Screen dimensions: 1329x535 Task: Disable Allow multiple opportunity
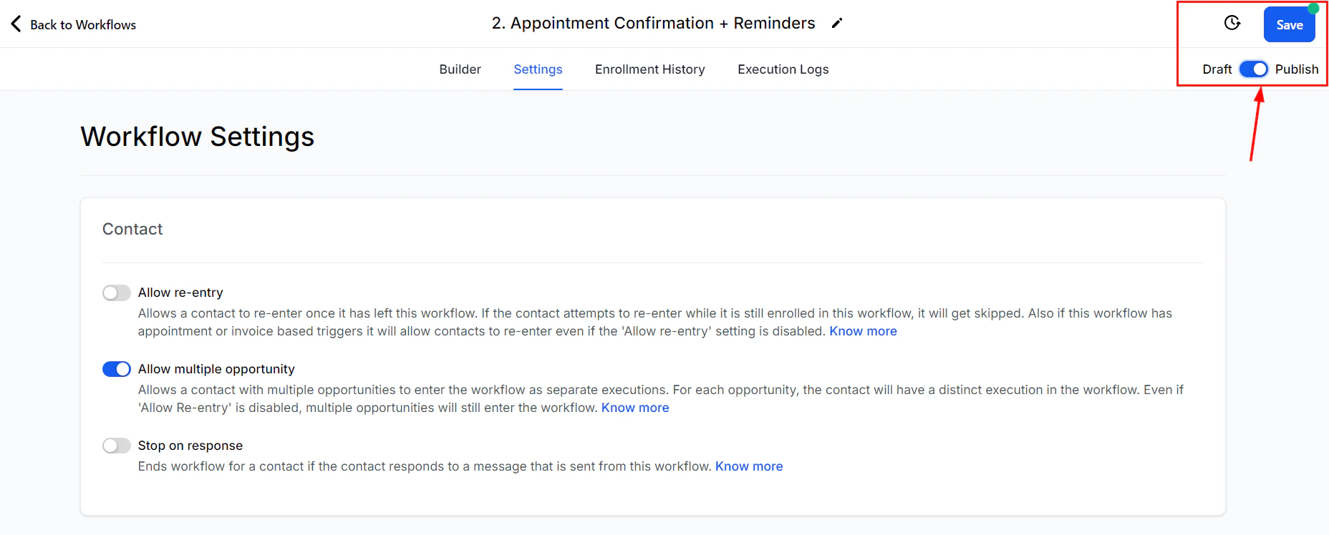pyautogui.click(x=116, y=368)
